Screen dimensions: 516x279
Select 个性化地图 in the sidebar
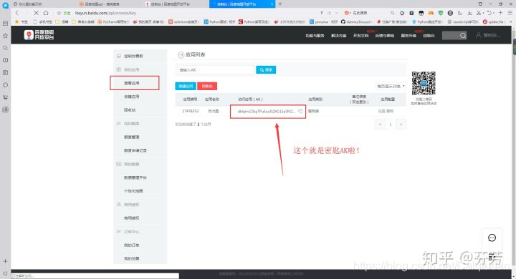(x=133, y=191)
